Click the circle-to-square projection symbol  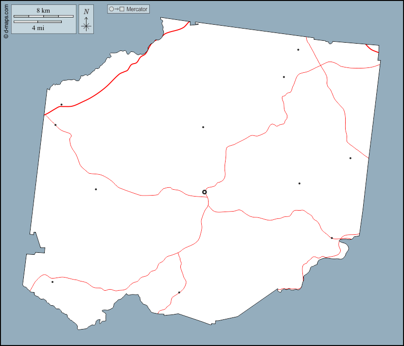click(x=117, y=9)
